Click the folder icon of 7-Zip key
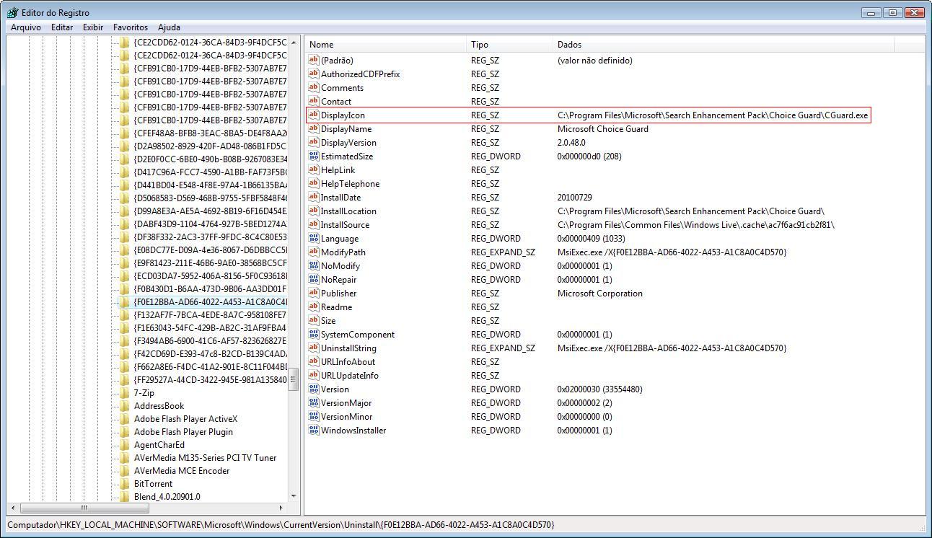Screen dimensions: 932x538 click(x=124, y=393)
